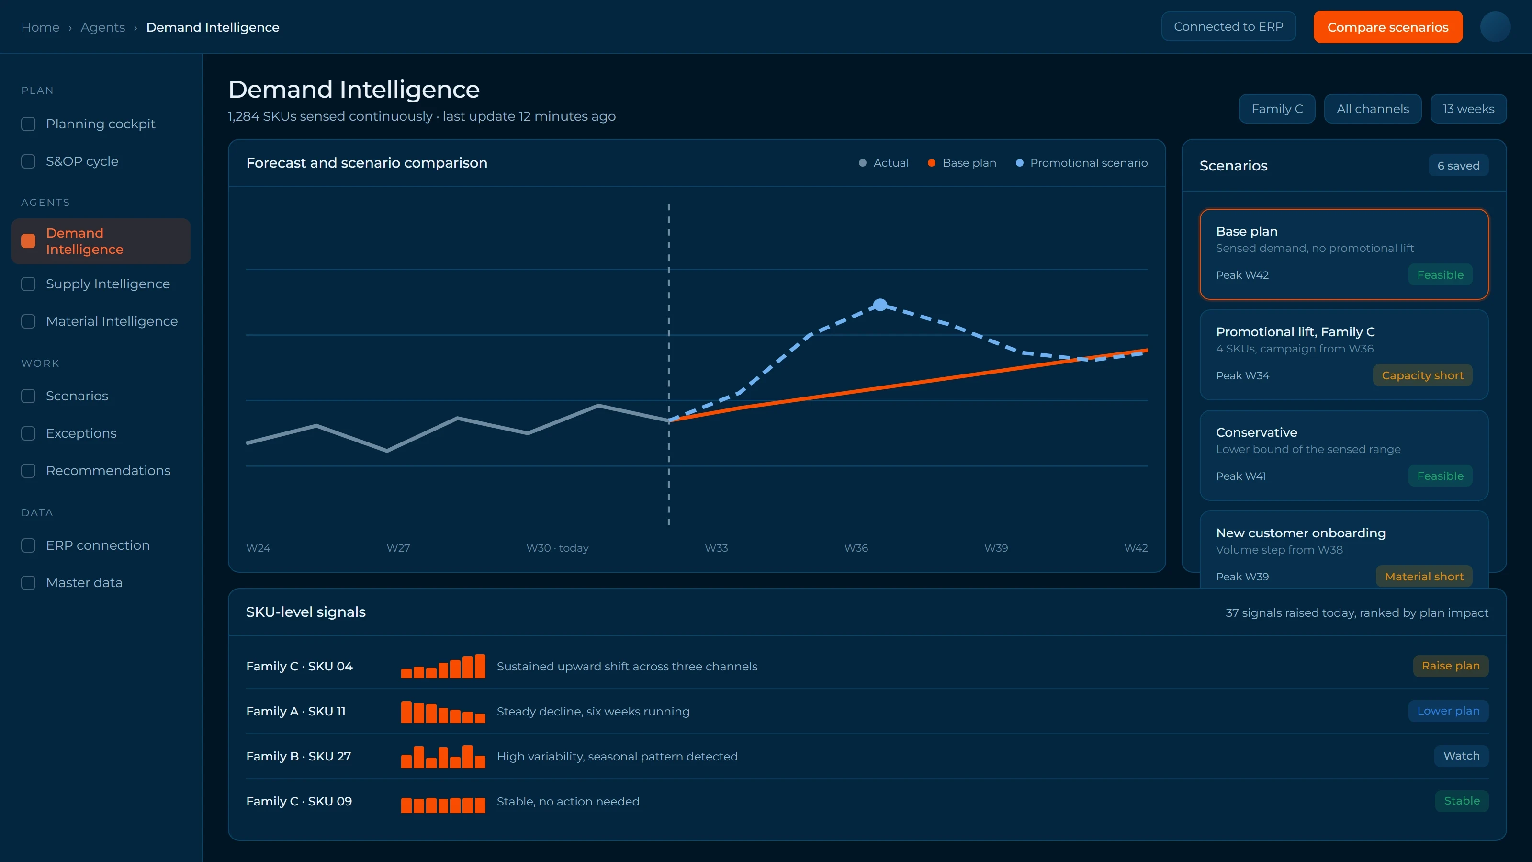Click the orange Base plan legend dot
Viewport: 1532px width, 862px height.
[931, 163]
